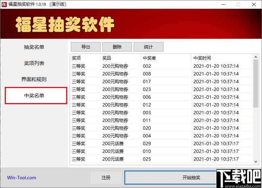Sort list by 中奖时间 column header
The width and height of the screenshot is (262, 188).
221,58
